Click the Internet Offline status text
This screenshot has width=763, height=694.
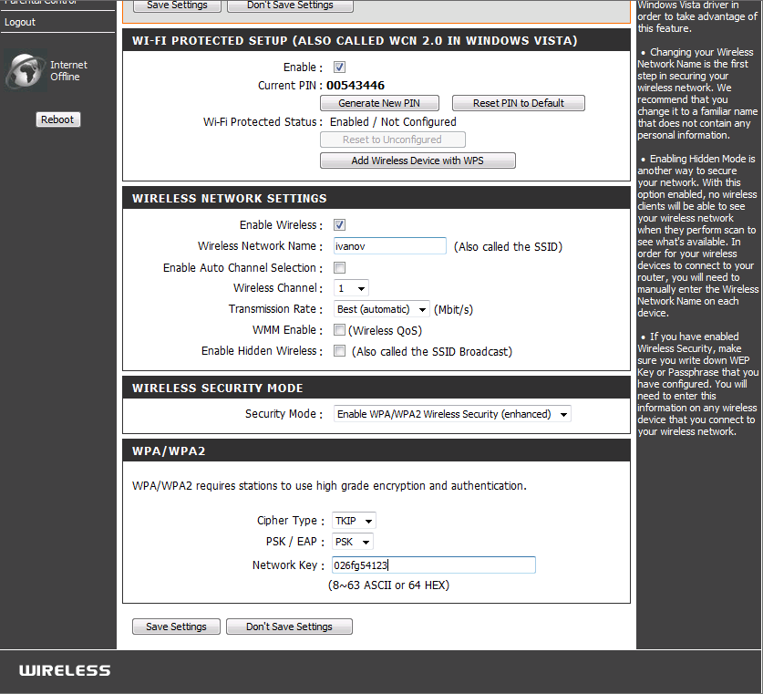click(x=68, y=71)
